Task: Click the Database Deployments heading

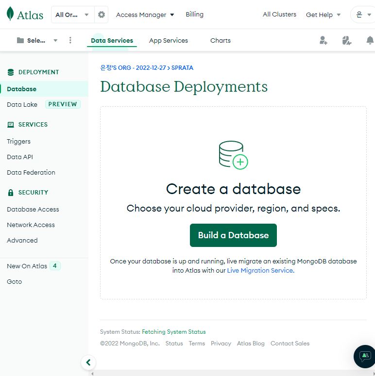Action: 184,86
